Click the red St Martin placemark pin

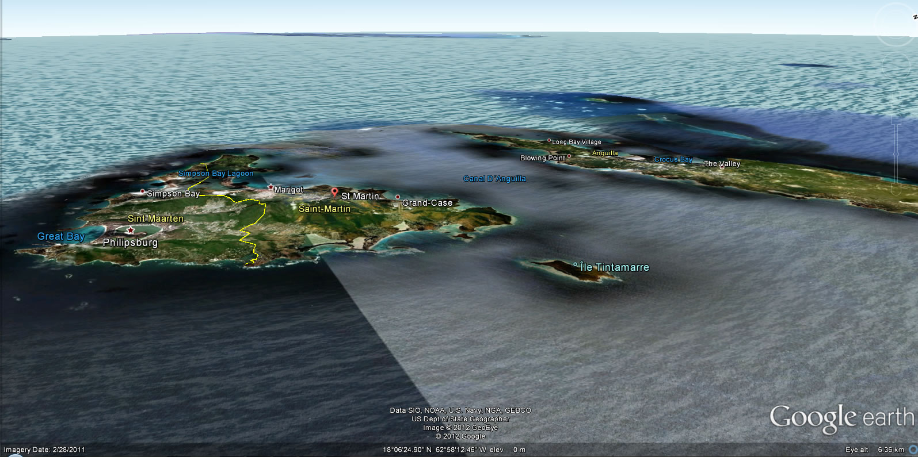(334, 192)
